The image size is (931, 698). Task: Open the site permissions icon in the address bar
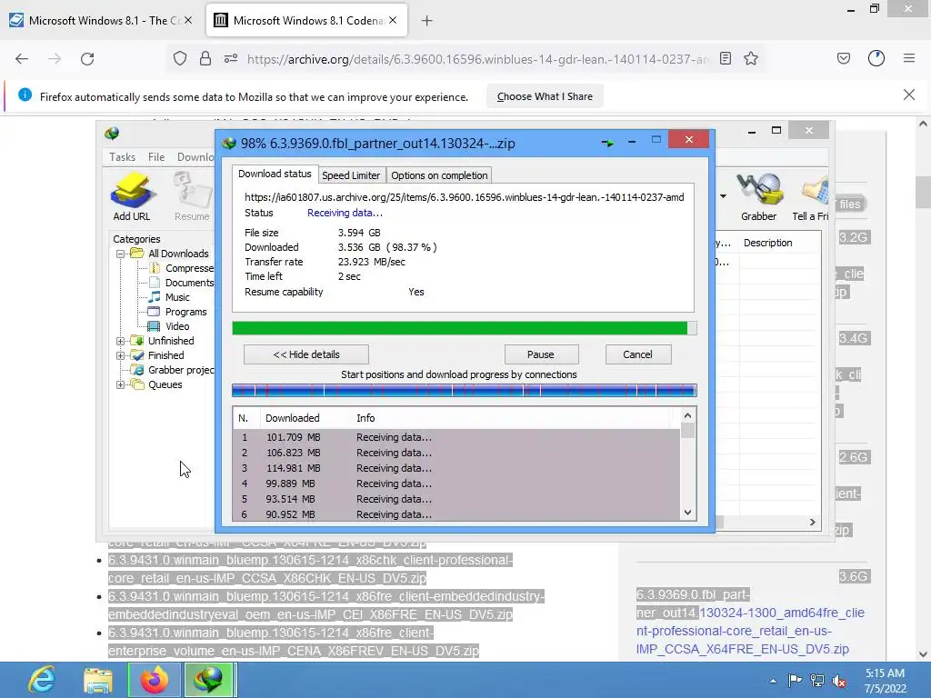(x=231, y=59)
